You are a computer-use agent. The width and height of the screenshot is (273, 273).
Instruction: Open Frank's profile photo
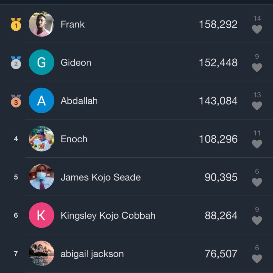[x=41, y=24]
